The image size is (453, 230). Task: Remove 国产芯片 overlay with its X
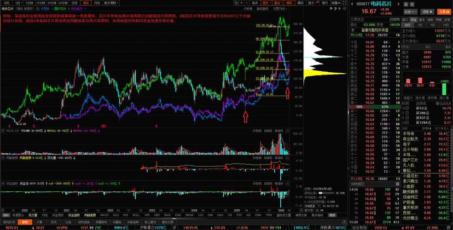(69, 9)
